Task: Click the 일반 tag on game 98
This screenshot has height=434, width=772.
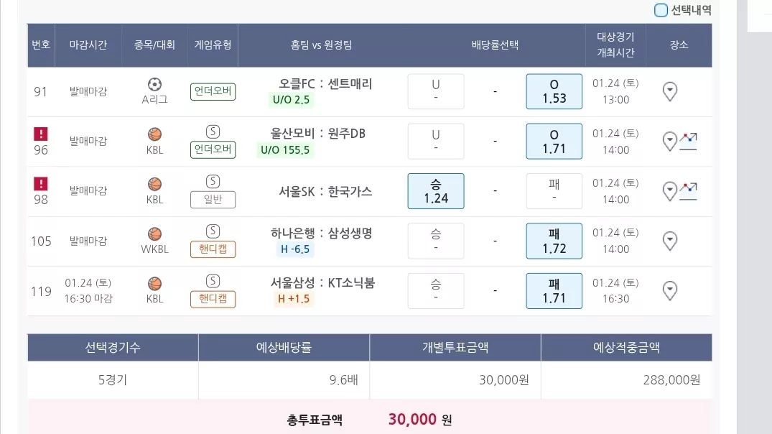Action: pyautogui.click(x=213, y=200)
